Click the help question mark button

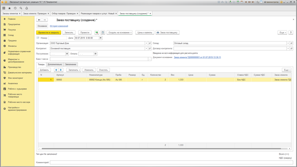(291, 33)
